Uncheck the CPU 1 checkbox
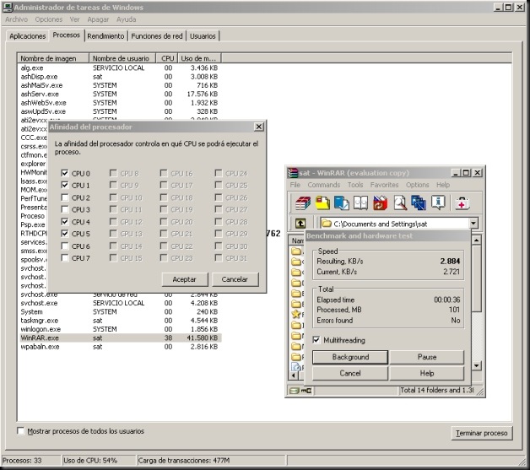530x470 pixels. coord(65,185)
